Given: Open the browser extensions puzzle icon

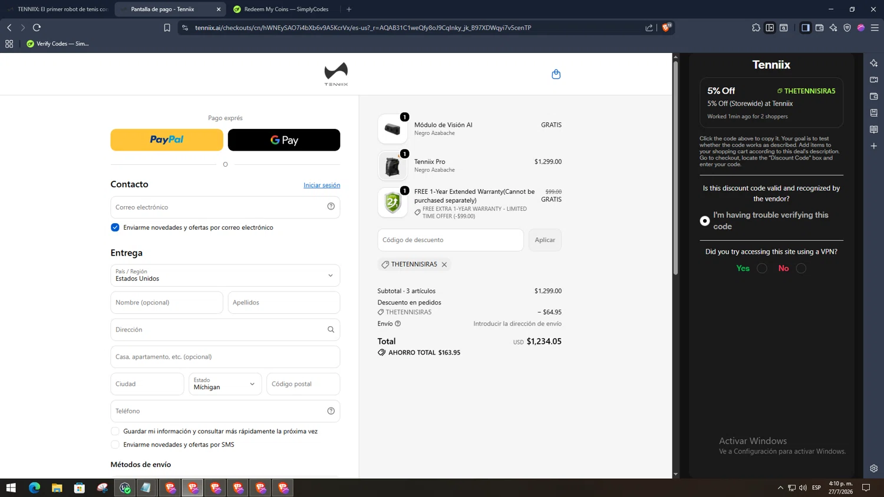Looking at the screenshot, I should [x=756, y=28].
